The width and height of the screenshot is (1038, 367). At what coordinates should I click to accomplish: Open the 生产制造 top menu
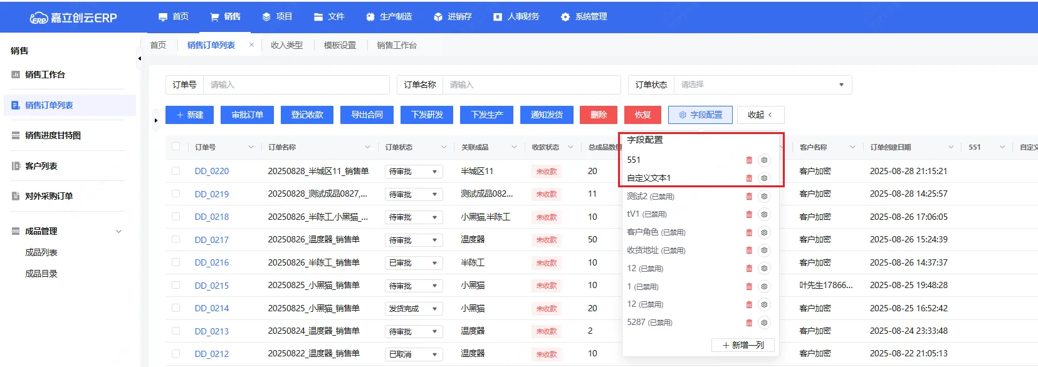[389, 17]
